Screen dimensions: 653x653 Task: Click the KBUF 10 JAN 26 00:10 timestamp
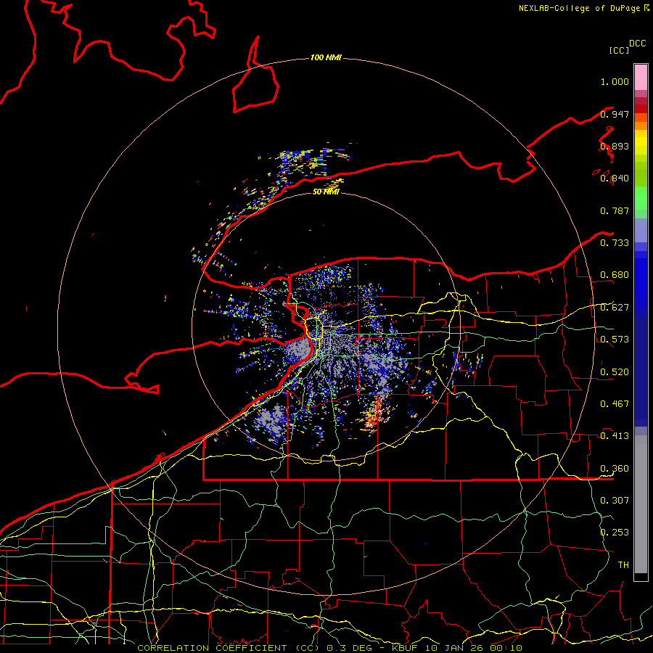tap(456, 648)
